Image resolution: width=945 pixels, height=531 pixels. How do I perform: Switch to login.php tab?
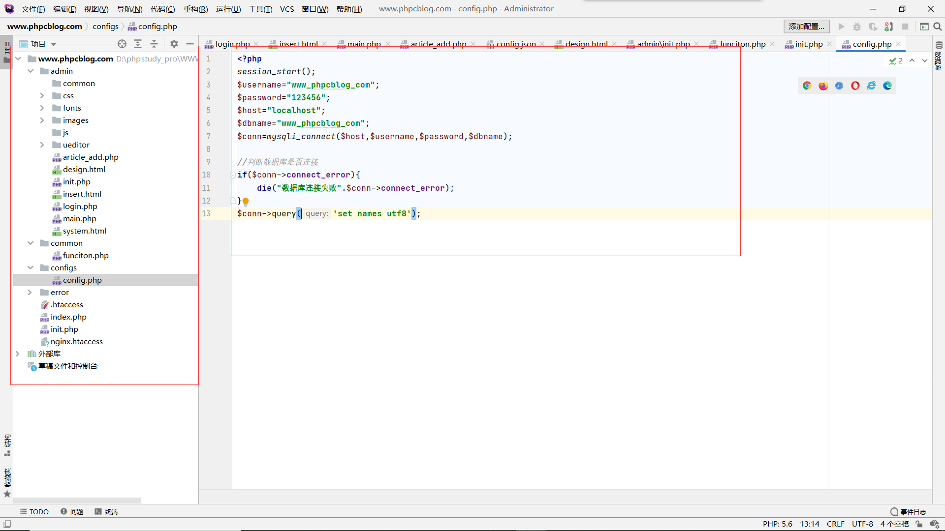tap(232, 44)
